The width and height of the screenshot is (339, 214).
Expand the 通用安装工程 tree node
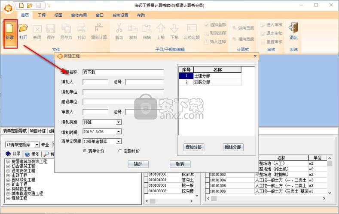point(8,171)
